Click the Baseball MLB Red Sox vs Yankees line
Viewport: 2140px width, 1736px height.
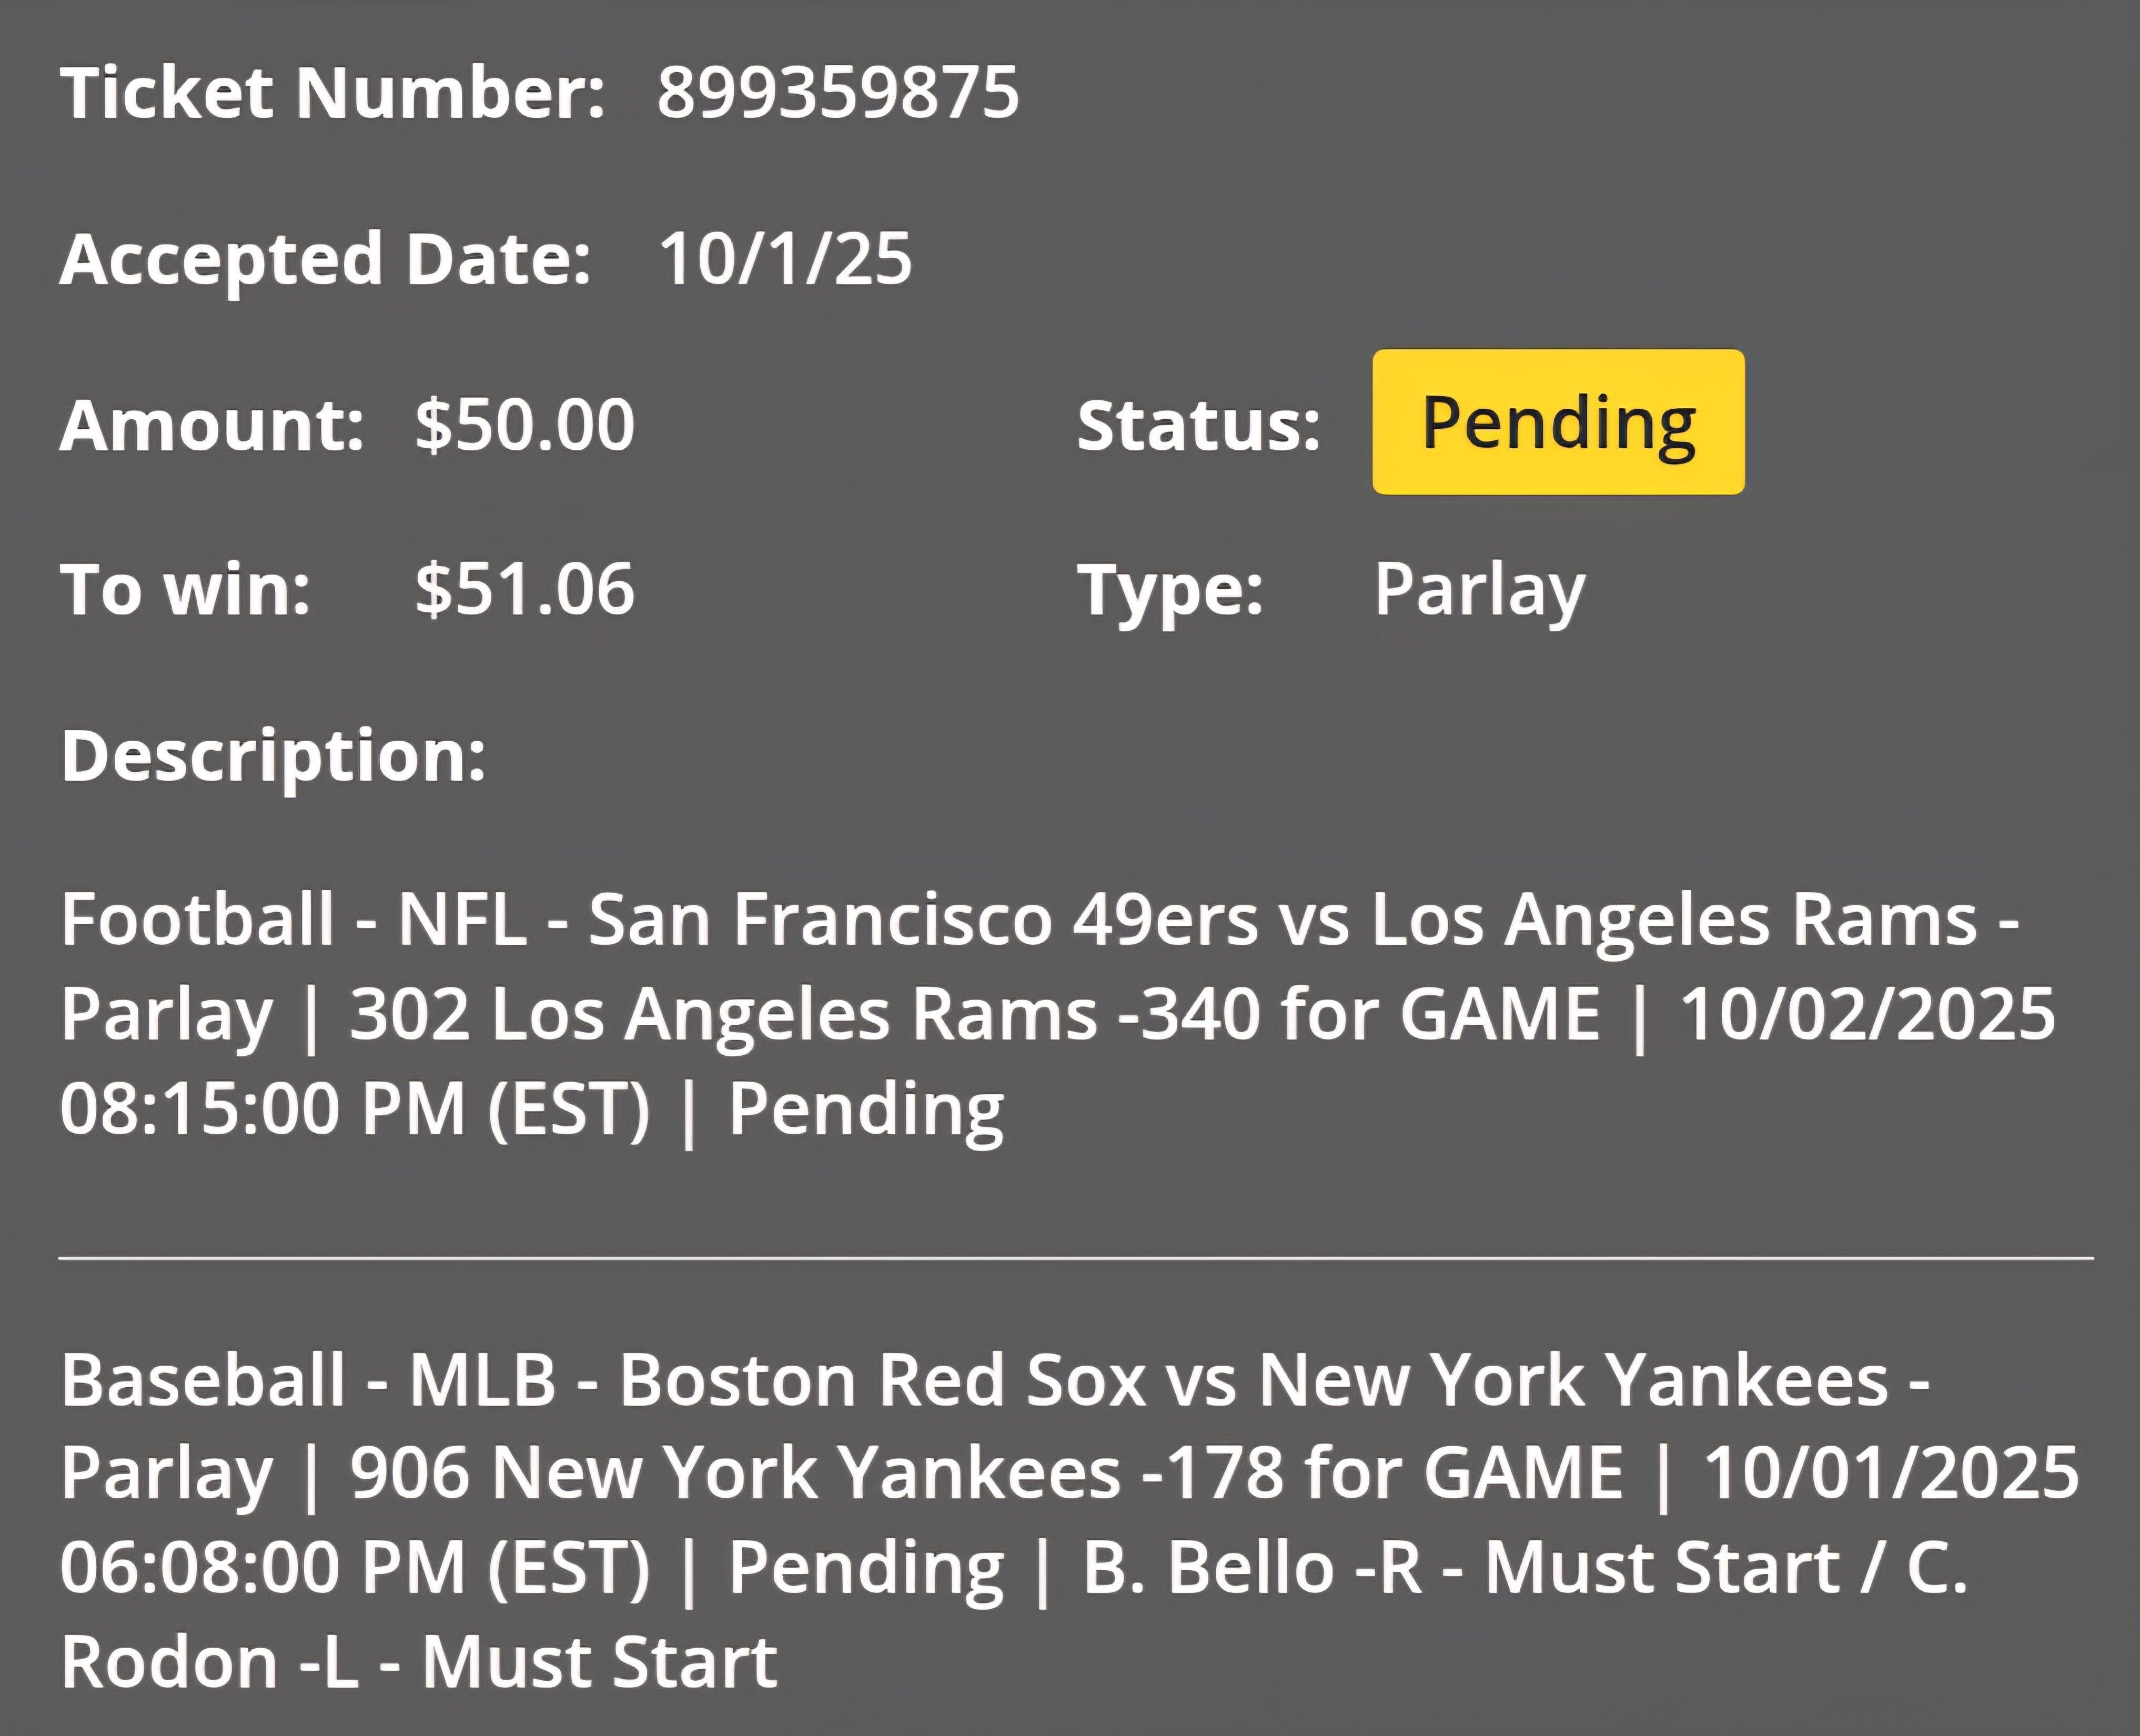point(996,1381)
